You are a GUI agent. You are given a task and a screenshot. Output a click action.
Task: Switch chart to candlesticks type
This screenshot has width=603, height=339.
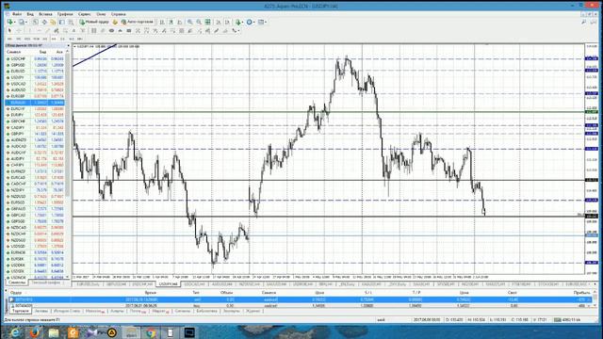(x=171, y=22)
